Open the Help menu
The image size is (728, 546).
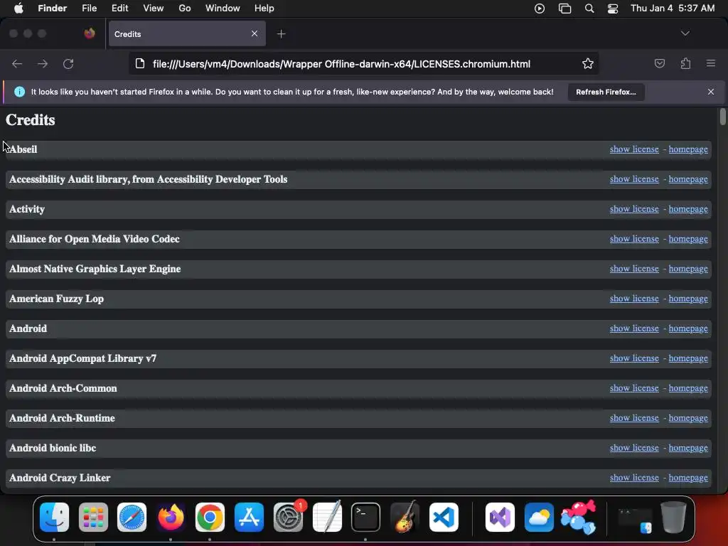click(264, 9)
